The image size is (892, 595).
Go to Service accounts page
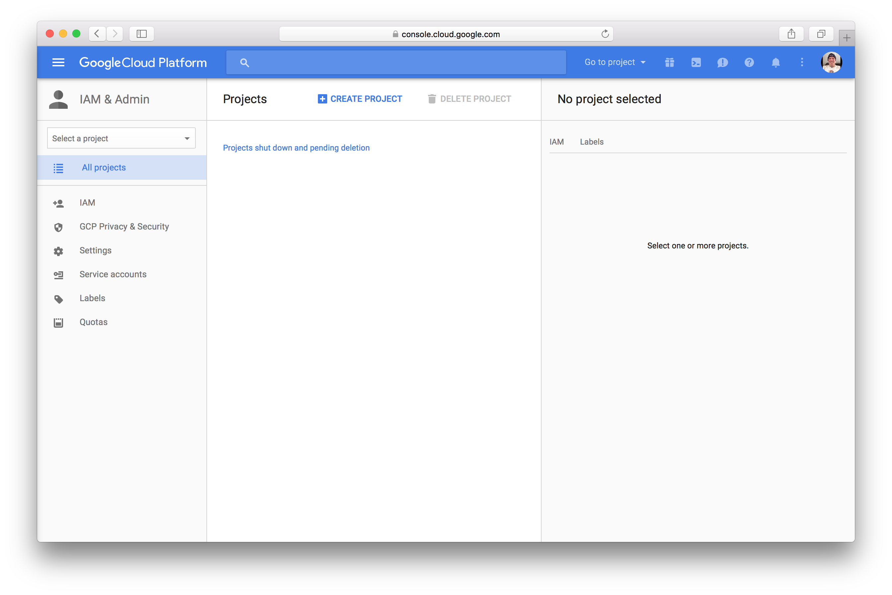[x=113, y=274]
